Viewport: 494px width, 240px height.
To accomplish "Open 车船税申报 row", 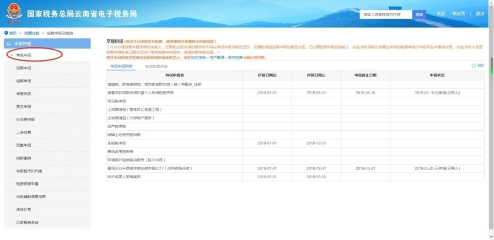I will click(295, 143).
